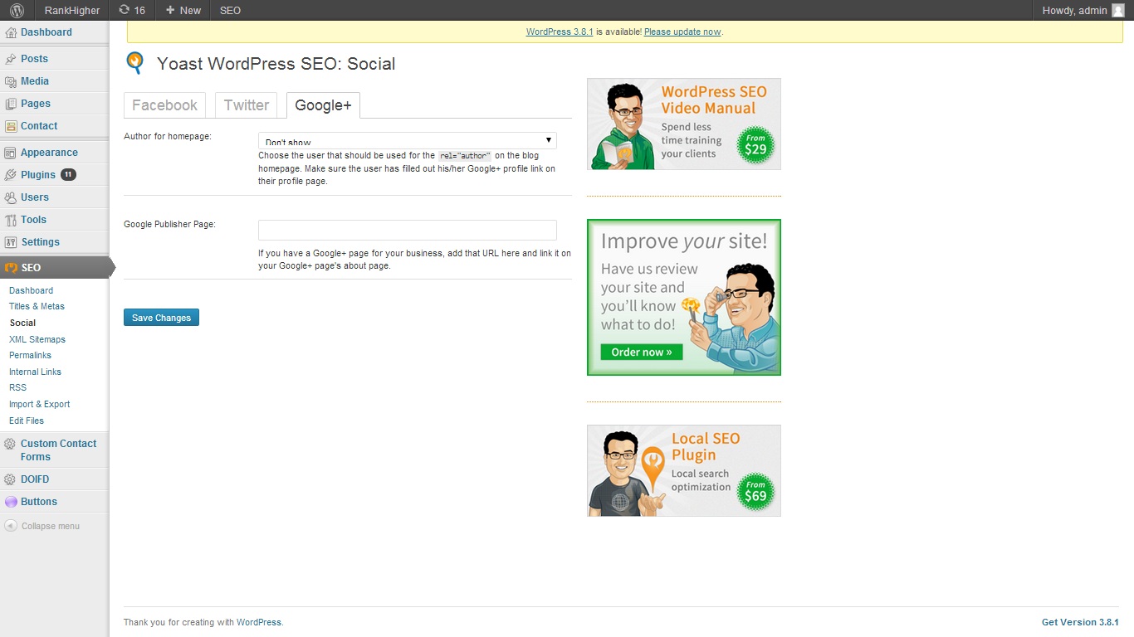Click the Settings icon in sidebar
The image size is (1134, 637).
click(x=11, y=242)
